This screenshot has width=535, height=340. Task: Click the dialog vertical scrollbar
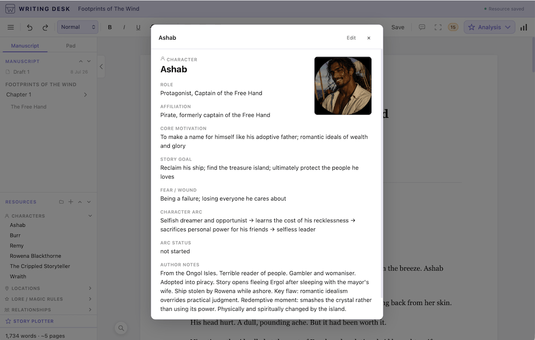pos(382,174)
